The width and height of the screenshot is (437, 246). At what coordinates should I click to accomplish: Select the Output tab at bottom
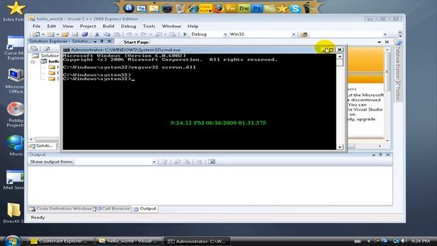click(x=145, y=209)
